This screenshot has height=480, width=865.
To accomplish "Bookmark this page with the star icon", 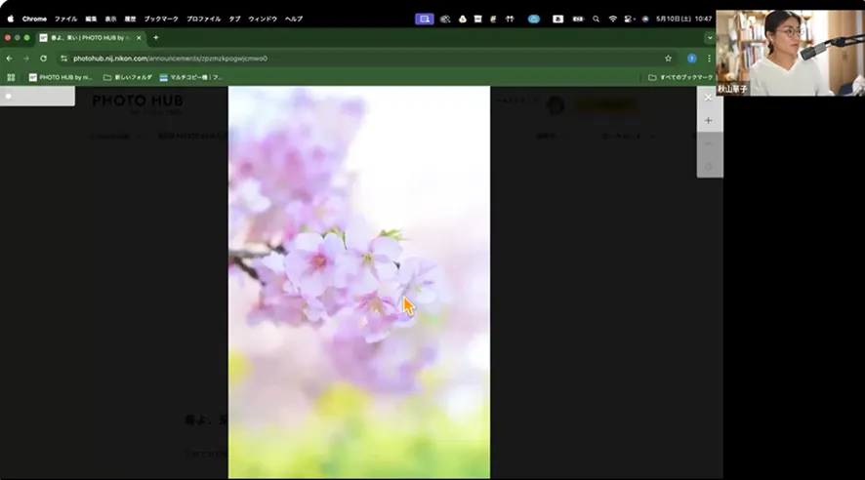I will coord(668,59).
